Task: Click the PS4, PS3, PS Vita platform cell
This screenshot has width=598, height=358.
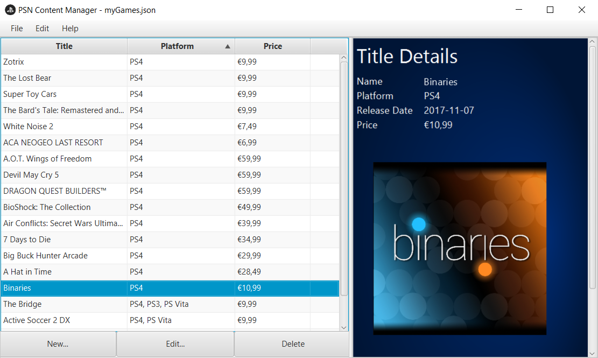Action: [x=181, y=304]
